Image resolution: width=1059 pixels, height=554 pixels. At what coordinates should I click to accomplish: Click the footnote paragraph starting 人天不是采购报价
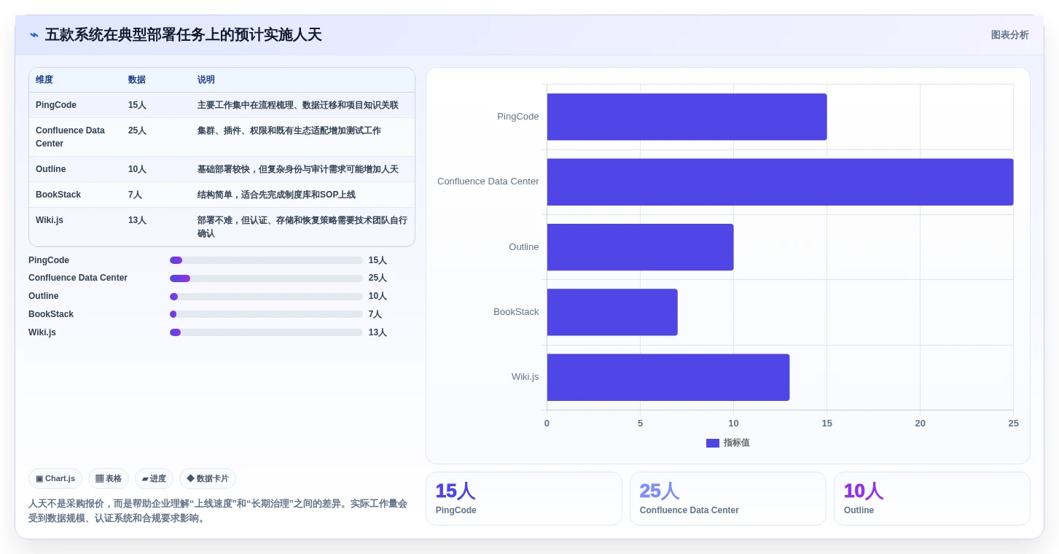[x=218, y=511]
